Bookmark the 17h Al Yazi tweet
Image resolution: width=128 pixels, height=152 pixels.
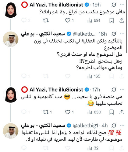(x=112, y=112)
